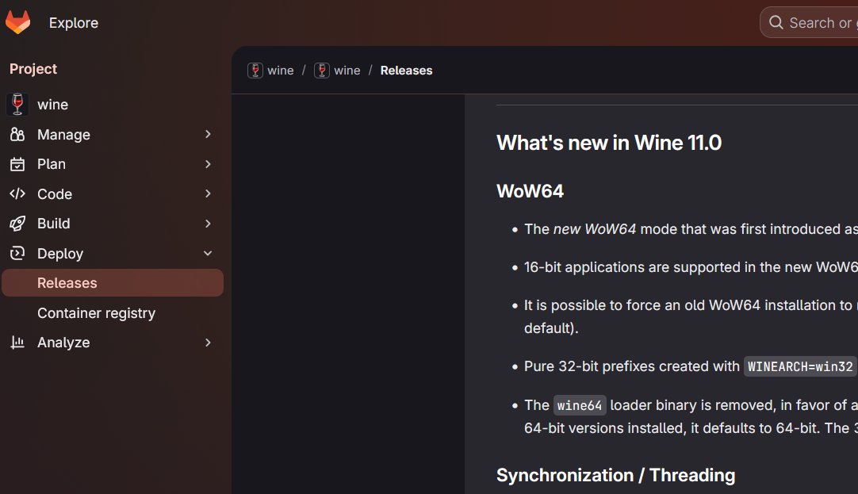Click the Releases breadcrumb item
The image size is (858, 494).
[x=406, y=71]
